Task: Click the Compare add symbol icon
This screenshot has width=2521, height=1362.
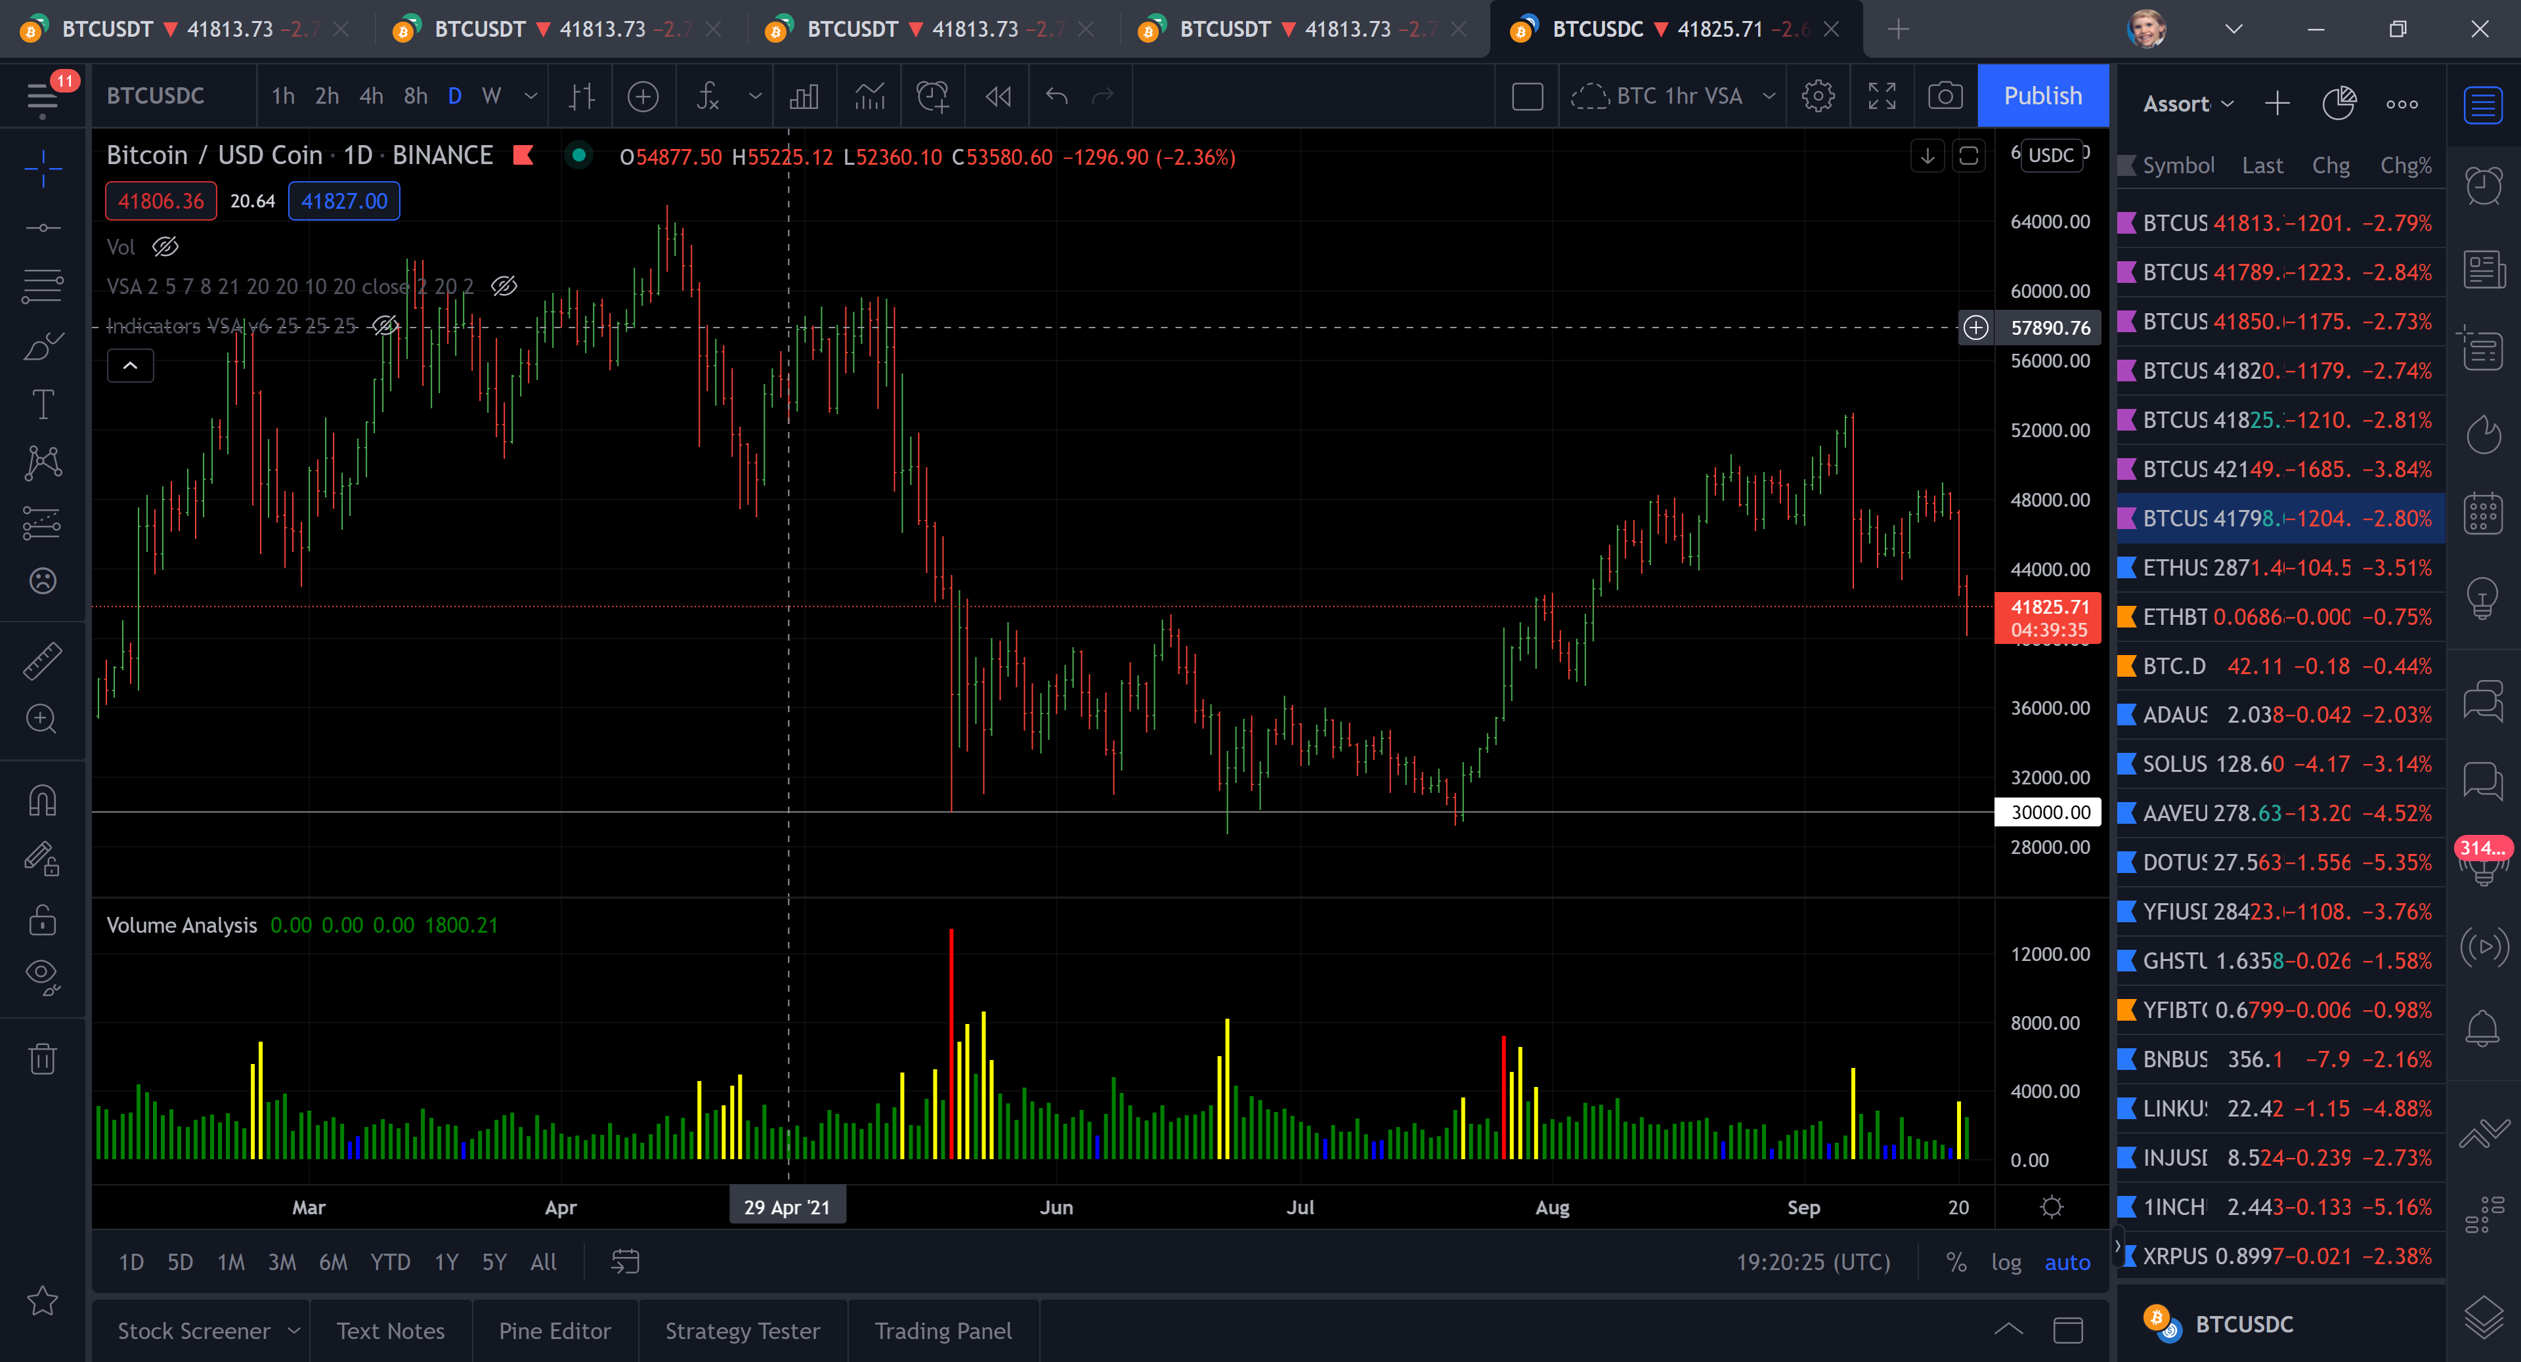Action: 643,96
